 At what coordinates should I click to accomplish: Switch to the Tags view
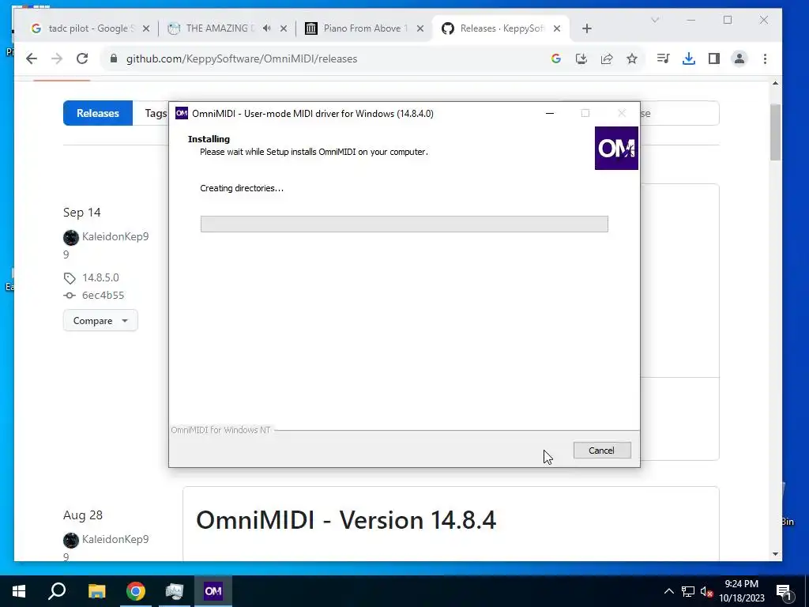click(x=156, y=113)
